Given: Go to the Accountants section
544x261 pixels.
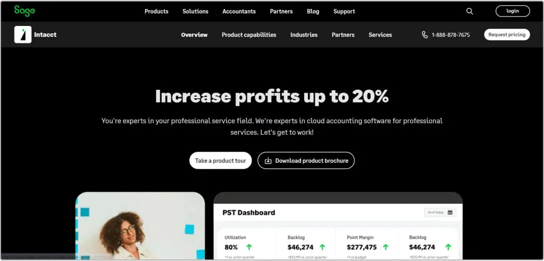Looking at the screenshot, I should pyautogui.click(x=239, y=11).
